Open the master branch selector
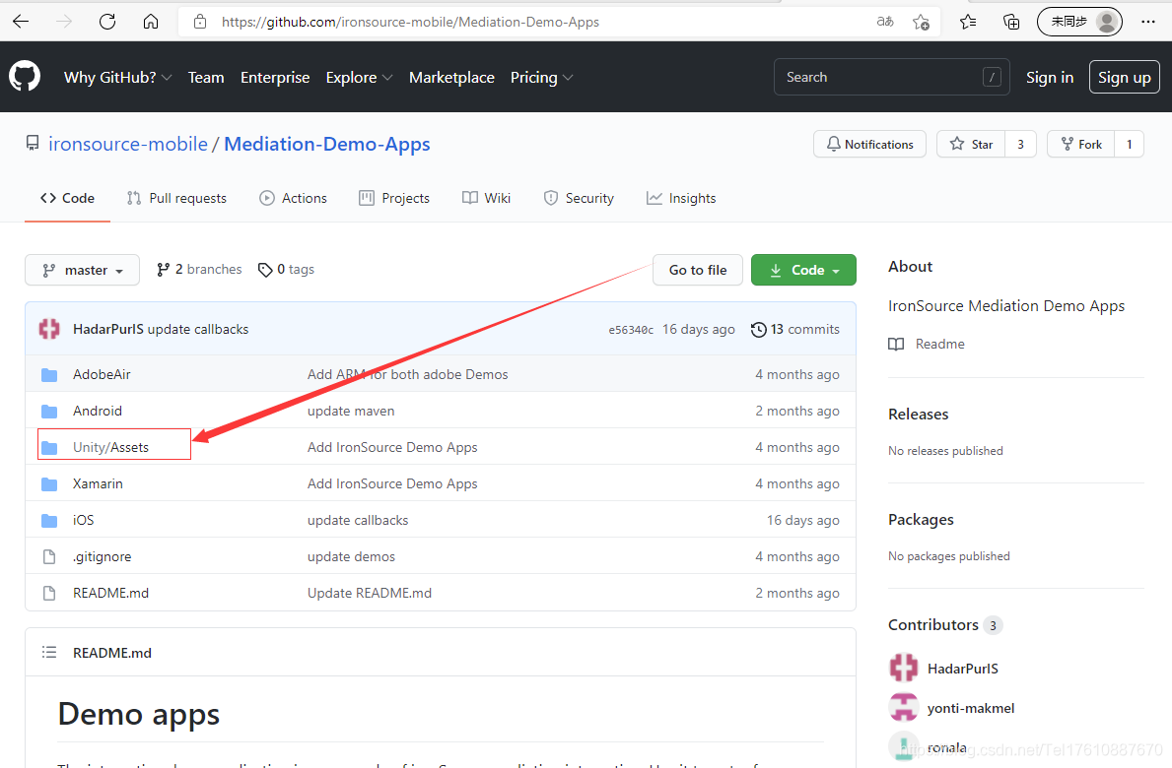 (x=82, y=270)
